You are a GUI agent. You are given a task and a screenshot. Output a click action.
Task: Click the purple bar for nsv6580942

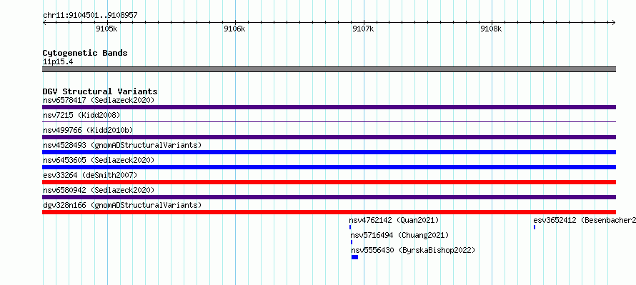329,197
